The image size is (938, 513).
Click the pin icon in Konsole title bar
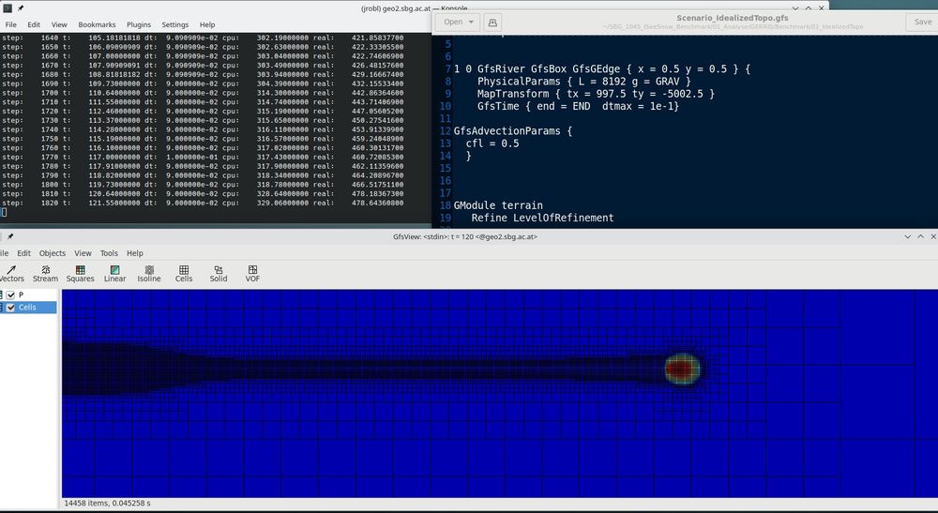21,8
